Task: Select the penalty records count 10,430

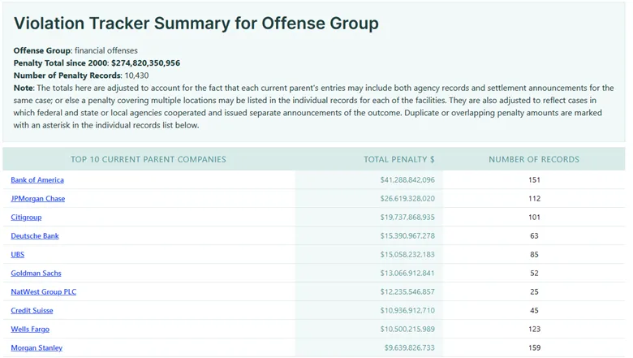Action: pos(136,75)
